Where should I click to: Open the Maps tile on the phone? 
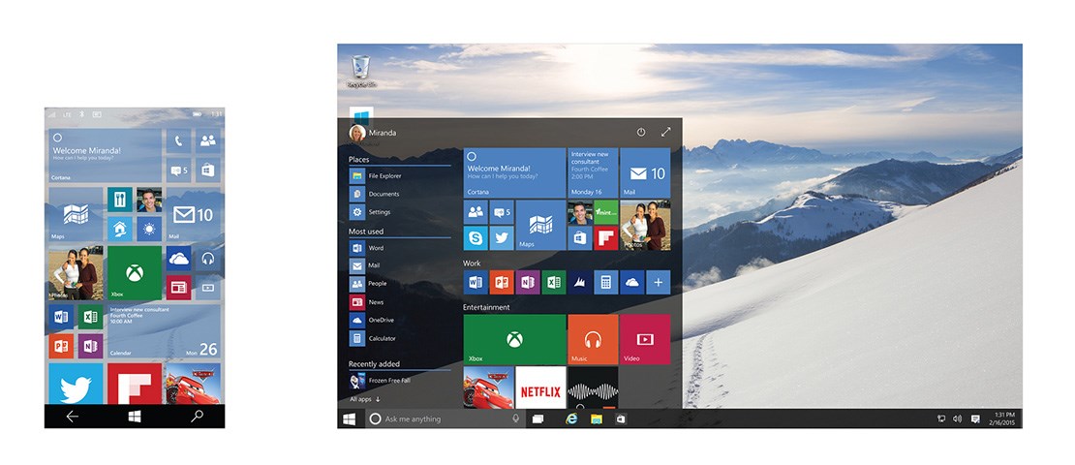(76, 214)
